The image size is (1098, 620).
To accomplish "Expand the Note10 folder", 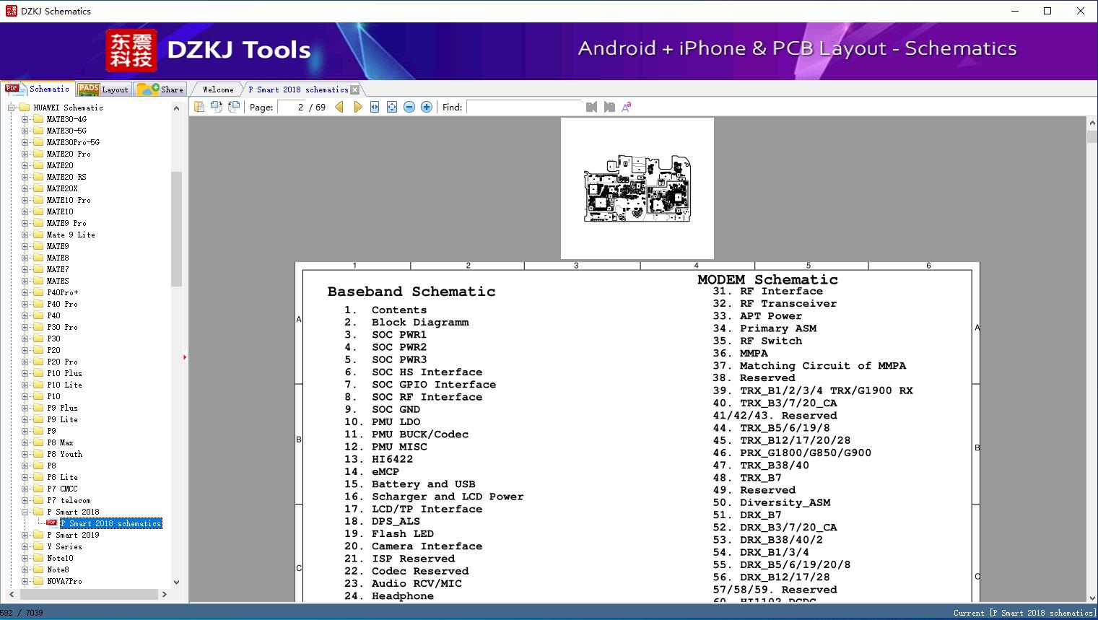I will pos(25,558).
